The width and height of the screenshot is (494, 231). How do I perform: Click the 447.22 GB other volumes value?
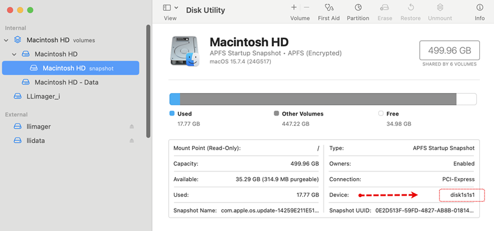click(296, 124)
